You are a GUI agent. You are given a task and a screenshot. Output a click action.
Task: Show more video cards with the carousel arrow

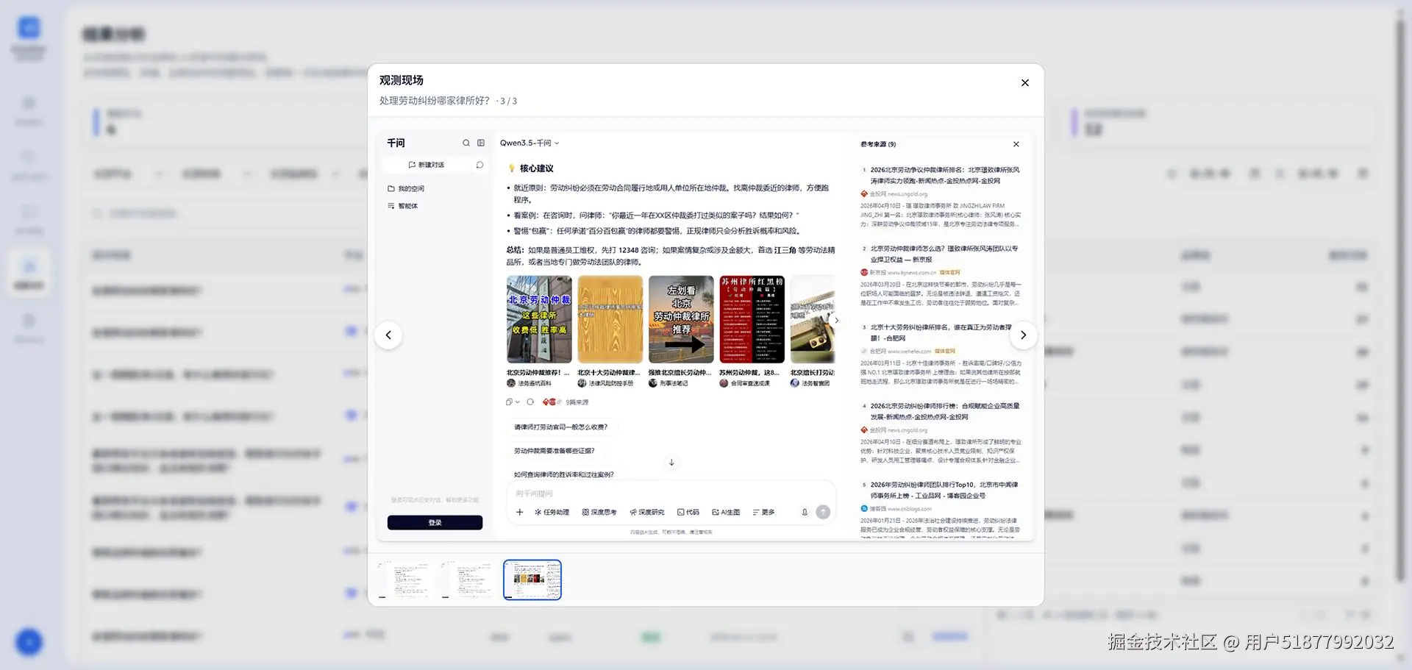836,321
